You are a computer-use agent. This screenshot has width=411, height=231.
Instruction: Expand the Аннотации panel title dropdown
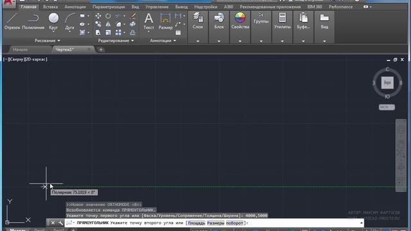(x=162, y=40)
